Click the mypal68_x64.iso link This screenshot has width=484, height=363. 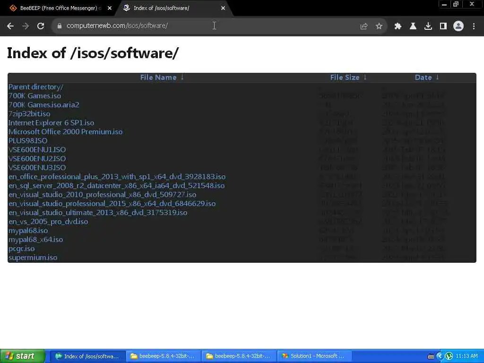coord(36,240)
